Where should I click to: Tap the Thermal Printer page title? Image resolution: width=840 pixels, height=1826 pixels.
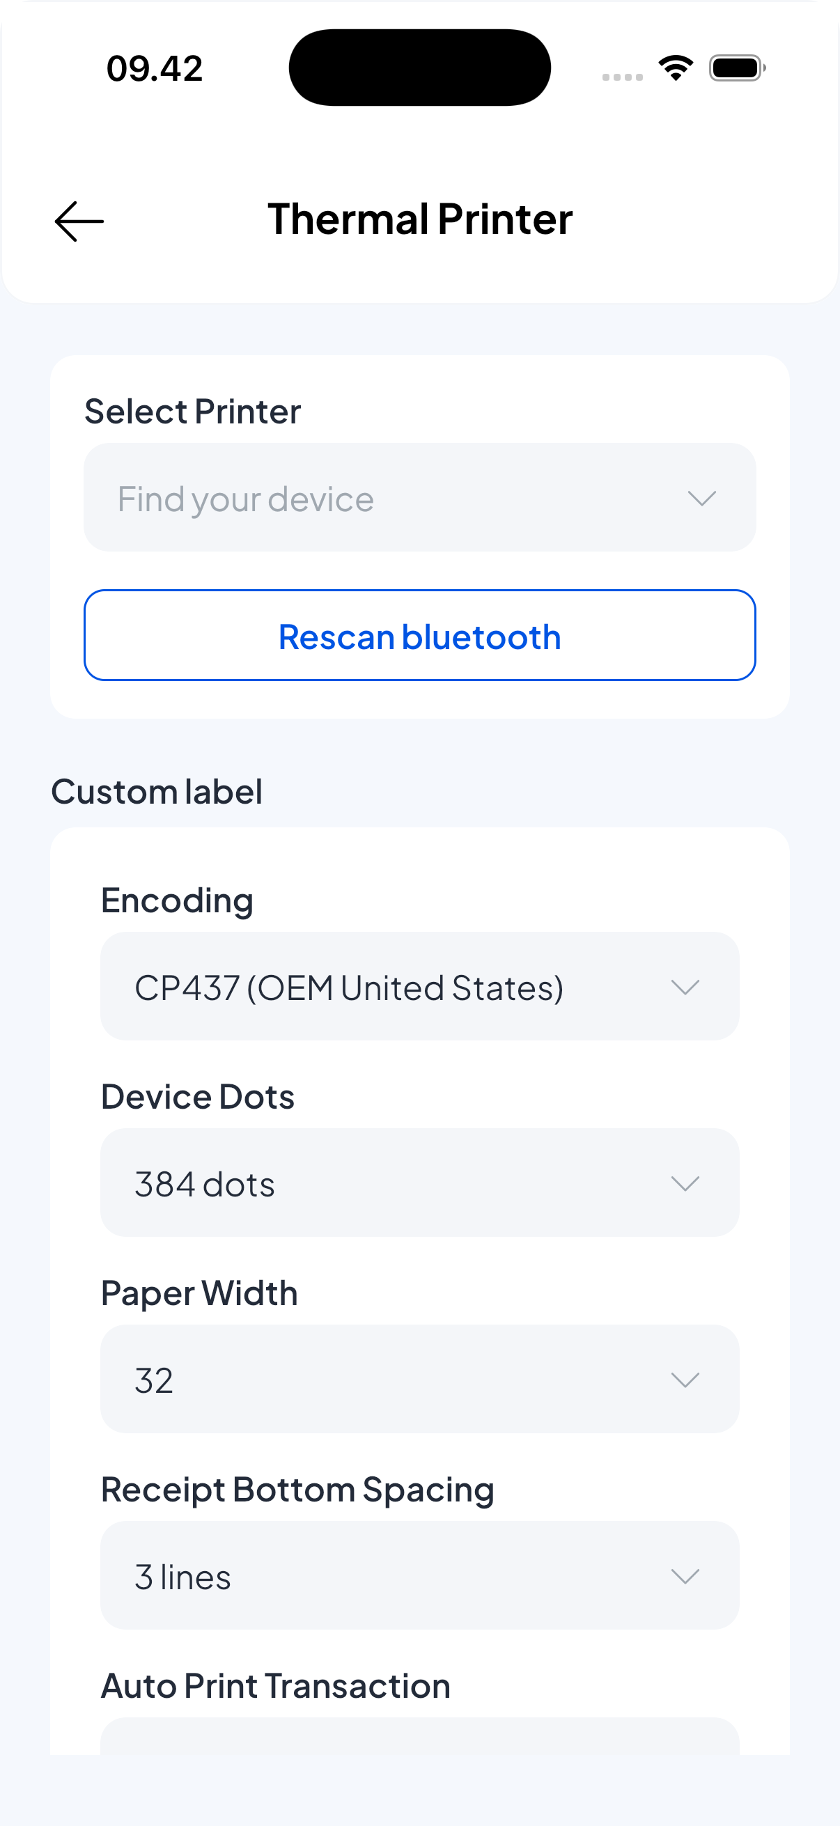tap(419, 219)
